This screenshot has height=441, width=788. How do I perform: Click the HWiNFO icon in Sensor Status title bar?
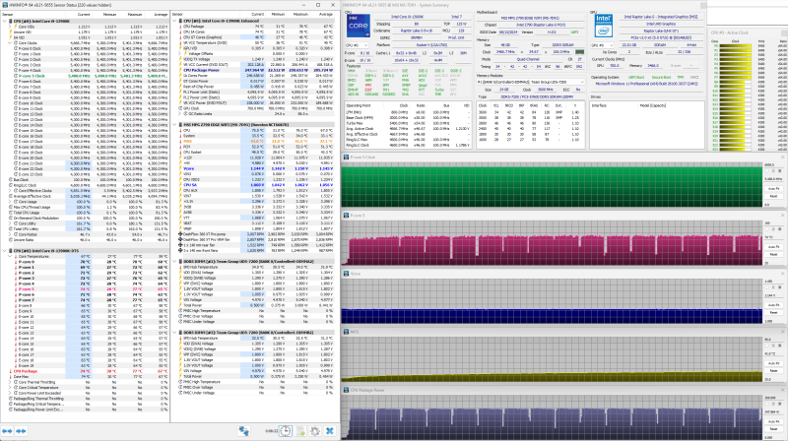(5, 5)
